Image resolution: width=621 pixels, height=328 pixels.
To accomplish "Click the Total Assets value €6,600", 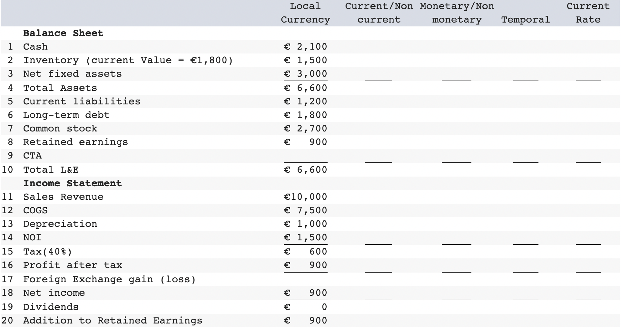I will (x=305, y=87).
